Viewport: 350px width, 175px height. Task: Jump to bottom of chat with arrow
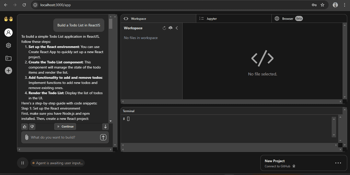105,127
